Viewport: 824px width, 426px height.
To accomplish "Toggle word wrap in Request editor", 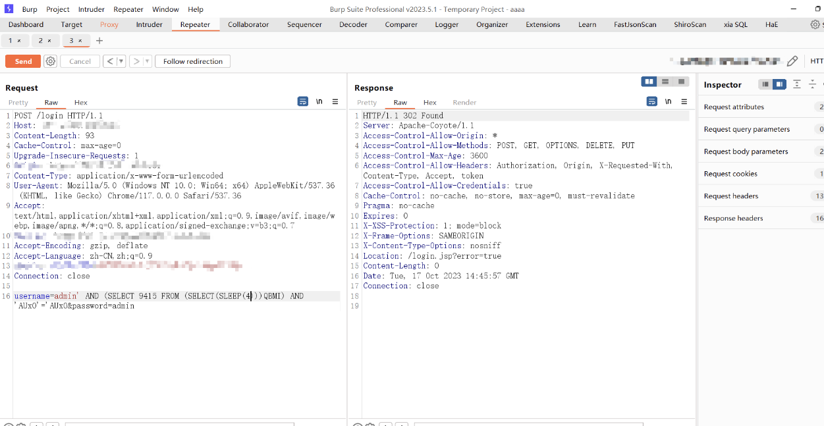I will click(303, 101).
